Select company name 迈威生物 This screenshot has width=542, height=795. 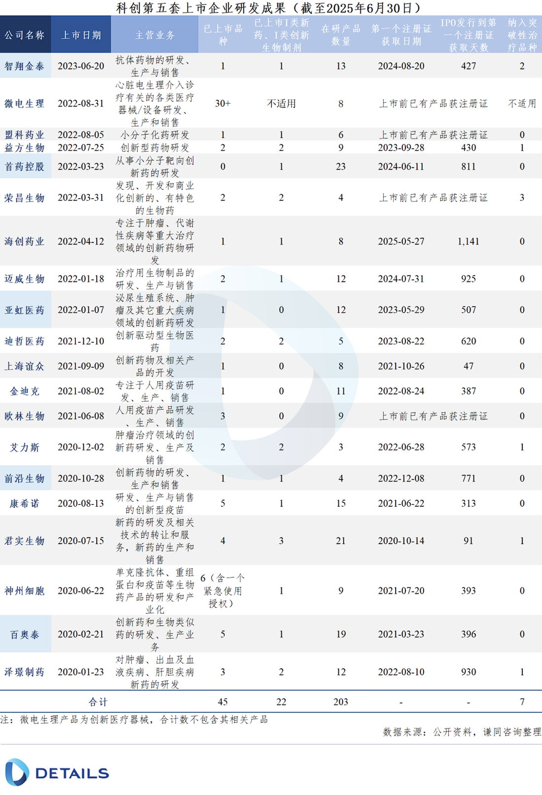click(x=25, y=279)
